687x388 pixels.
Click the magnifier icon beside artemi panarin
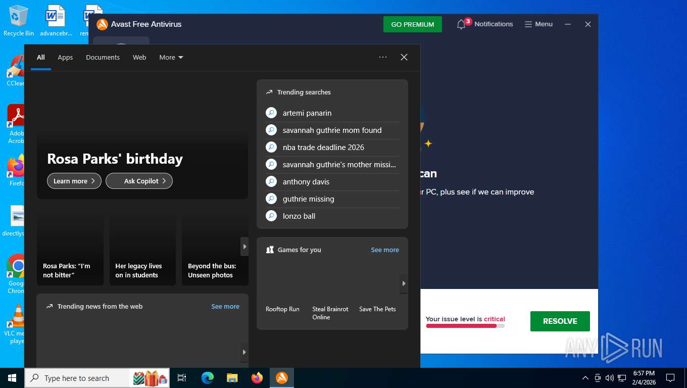coord(271,113)
